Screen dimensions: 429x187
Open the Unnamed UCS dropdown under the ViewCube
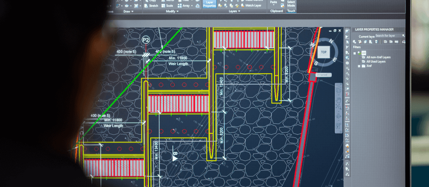point(324,75)
